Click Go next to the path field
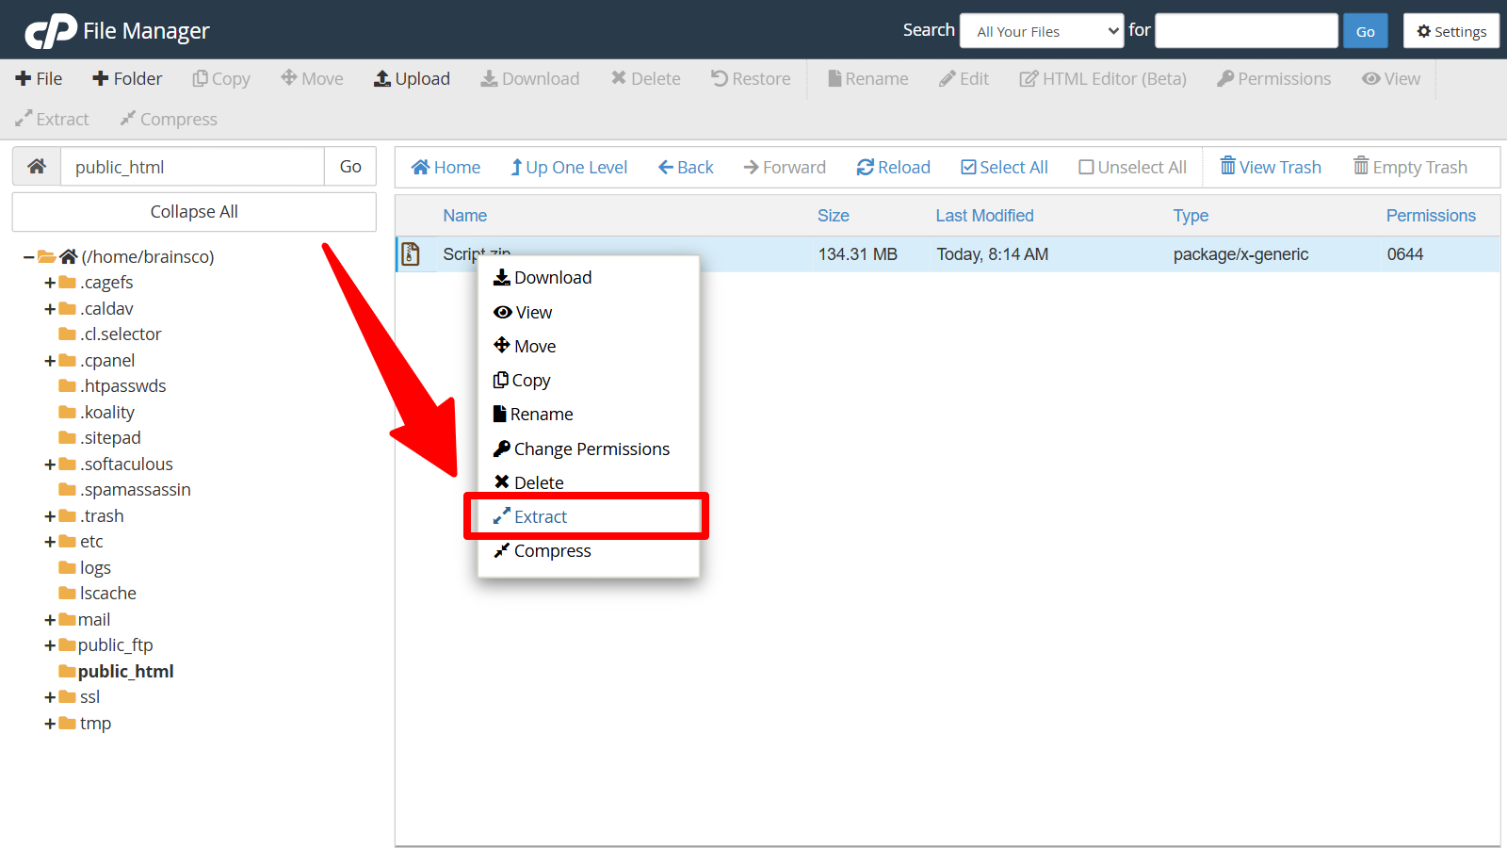This screenshot has height=848, width=1507. click(350, 167)
